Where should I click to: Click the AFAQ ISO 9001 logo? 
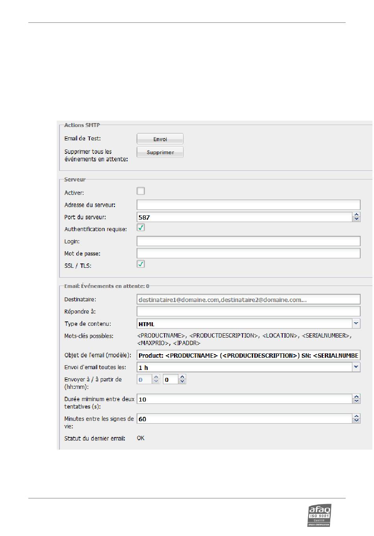tap(319, 515)
